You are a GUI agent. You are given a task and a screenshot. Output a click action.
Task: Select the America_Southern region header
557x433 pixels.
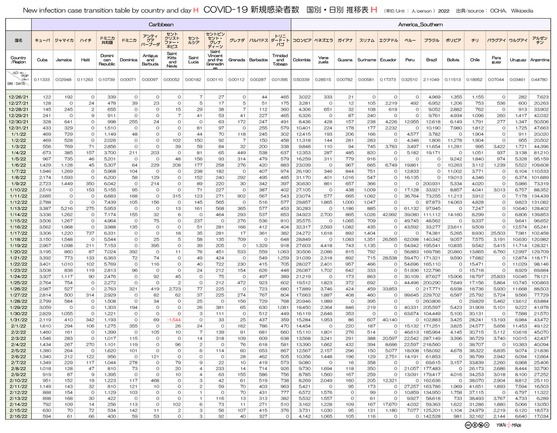point(421,24)
